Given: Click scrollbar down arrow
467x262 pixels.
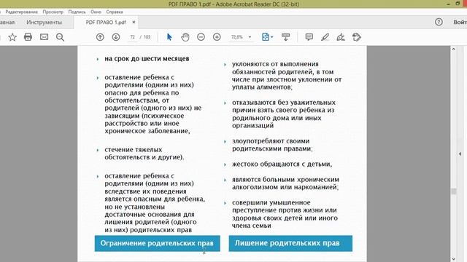Looking at the screenshot, I should (x=454, y=259).
